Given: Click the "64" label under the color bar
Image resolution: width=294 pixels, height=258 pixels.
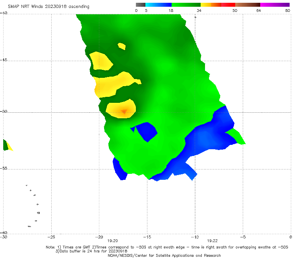Looking at the screenshot, I should (259, 10).
